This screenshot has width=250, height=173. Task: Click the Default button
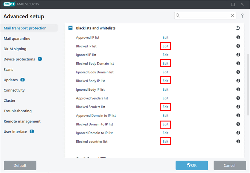pos(20,165)
